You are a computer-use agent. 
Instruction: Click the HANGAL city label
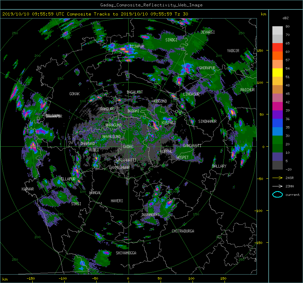coord(95,193)
